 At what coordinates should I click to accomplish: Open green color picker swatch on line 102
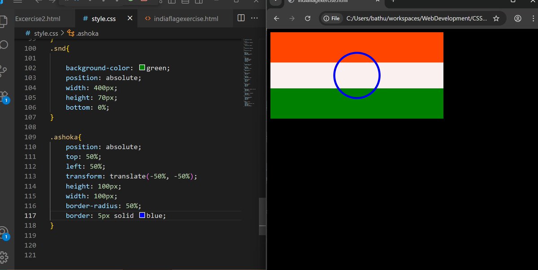tap(142, 68)
